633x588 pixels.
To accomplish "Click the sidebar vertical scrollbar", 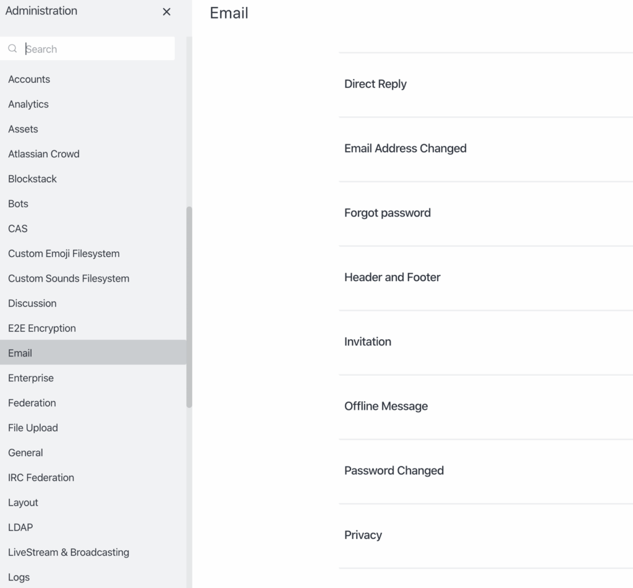I will [x=189, y=306].
